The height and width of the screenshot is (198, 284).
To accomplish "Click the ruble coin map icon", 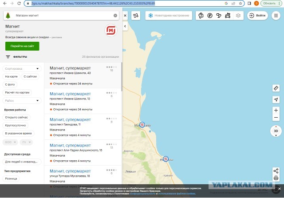I will 210,16.
